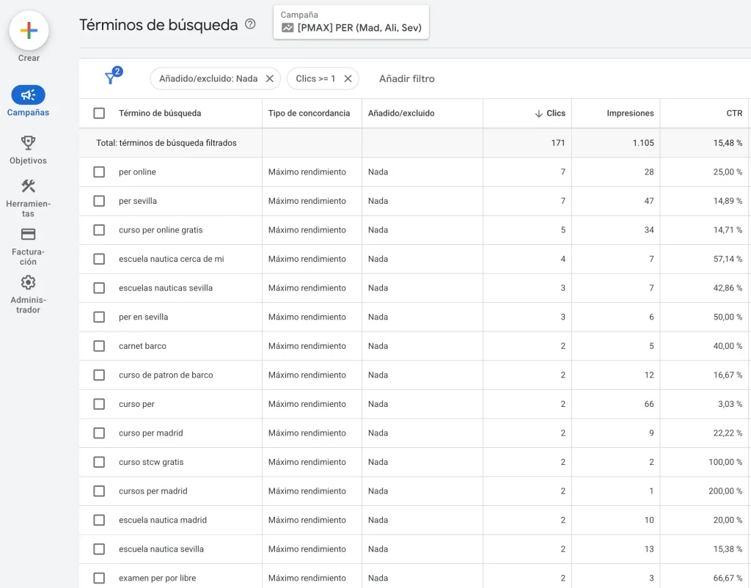Viewport: 751px width, 588px height.
Task: Click 'Añadir filtro' to add a filter
Action: pyautogui.click(x=406, y=78)
